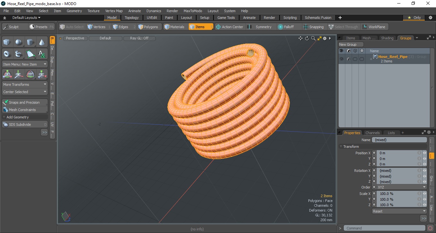Viewport: 436px width, 233px height.
Task: Click the viewport pan icon
Action: (300, 38)
